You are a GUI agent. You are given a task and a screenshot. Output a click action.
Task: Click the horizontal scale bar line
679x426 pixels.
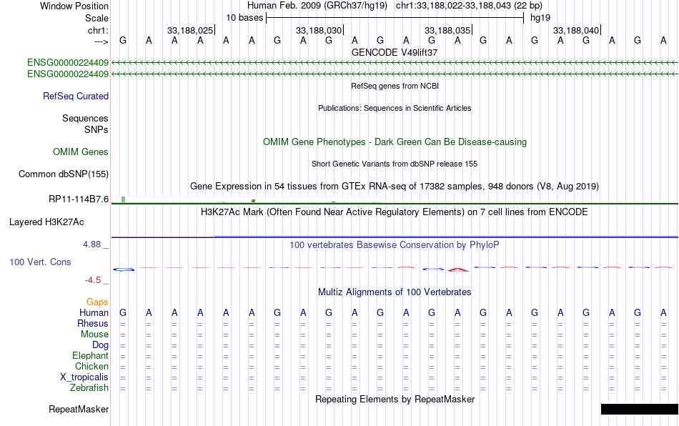[x=395, y=18]
